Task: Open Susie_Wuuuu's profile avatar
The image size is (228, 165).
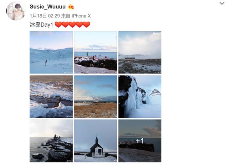Action: coord(16,11)
